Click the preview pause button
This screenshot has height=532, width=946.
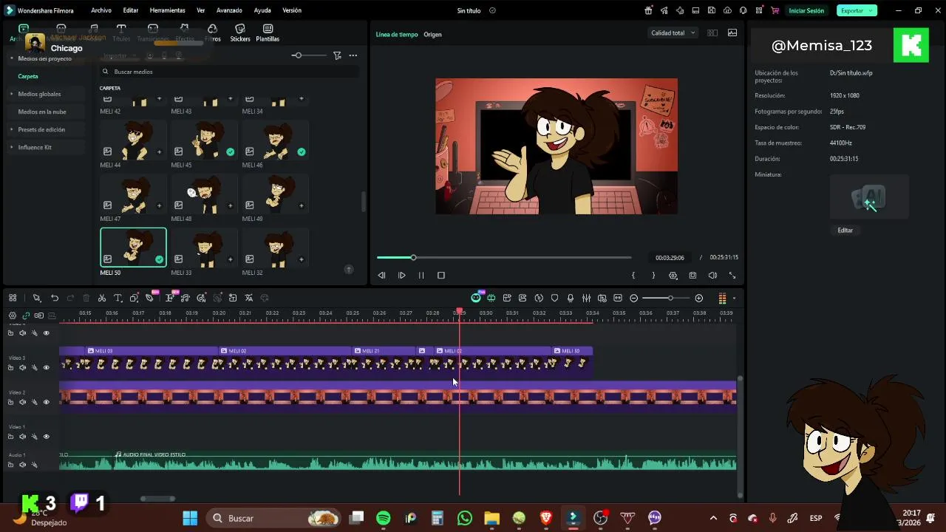(421, 276)
